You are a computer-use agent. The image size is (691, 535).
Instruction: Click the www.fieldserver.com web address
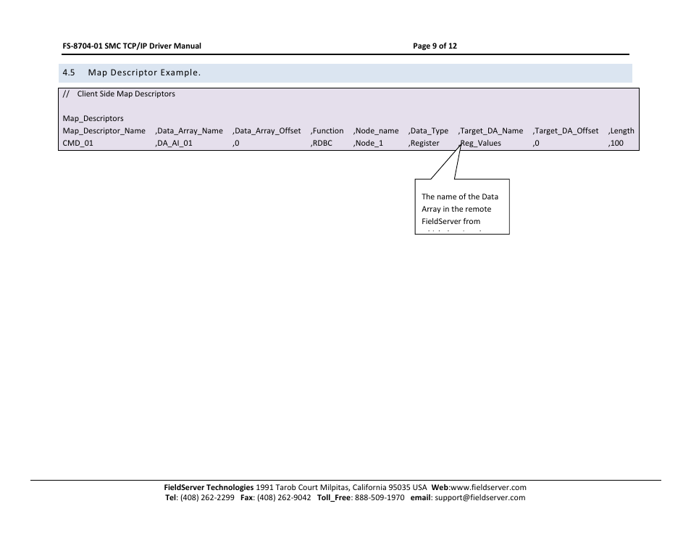488,487
